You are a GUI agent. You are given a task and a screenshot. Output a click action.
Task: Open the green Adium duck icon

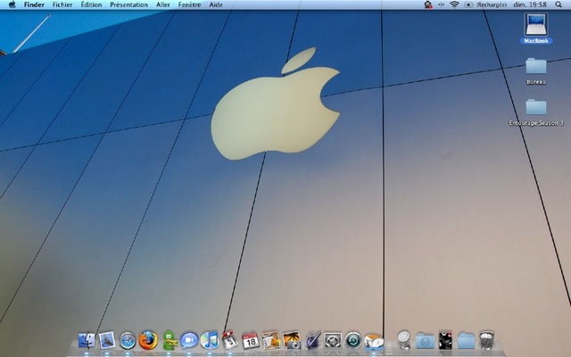(169, 339)
